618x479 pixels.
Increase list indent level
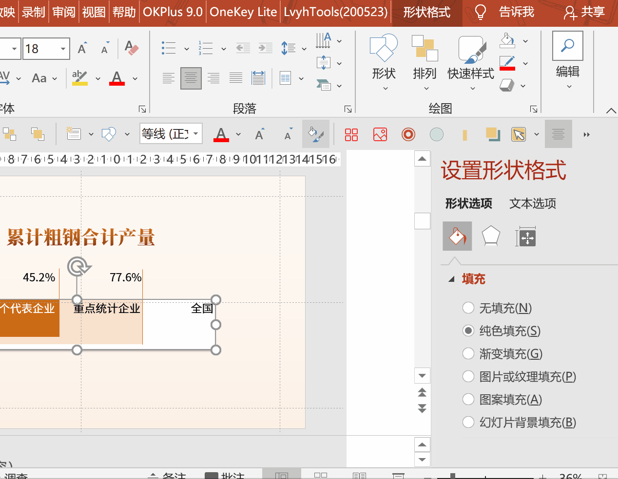tap(266, 48)
